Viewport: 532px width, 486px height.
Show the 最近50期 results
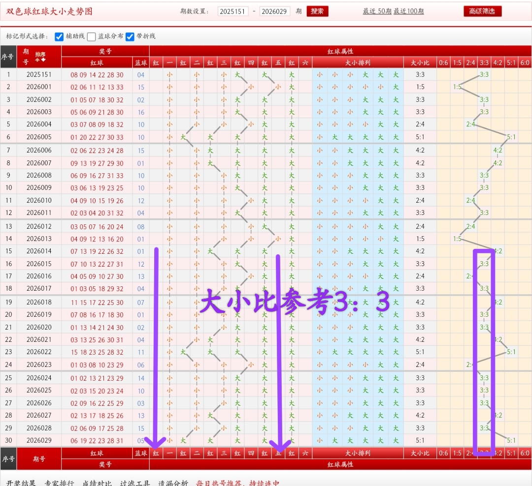[377, 11]
